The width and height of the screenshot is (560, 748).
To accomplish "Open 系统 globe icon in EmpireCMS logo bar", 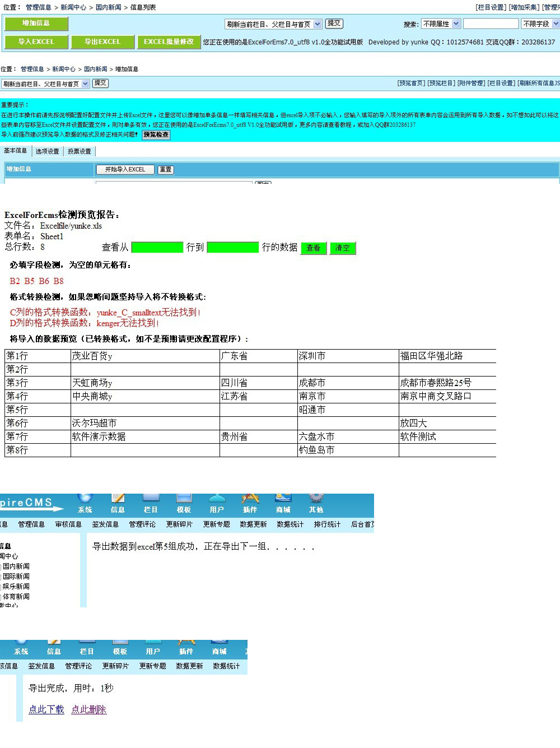I will point(85,498).
